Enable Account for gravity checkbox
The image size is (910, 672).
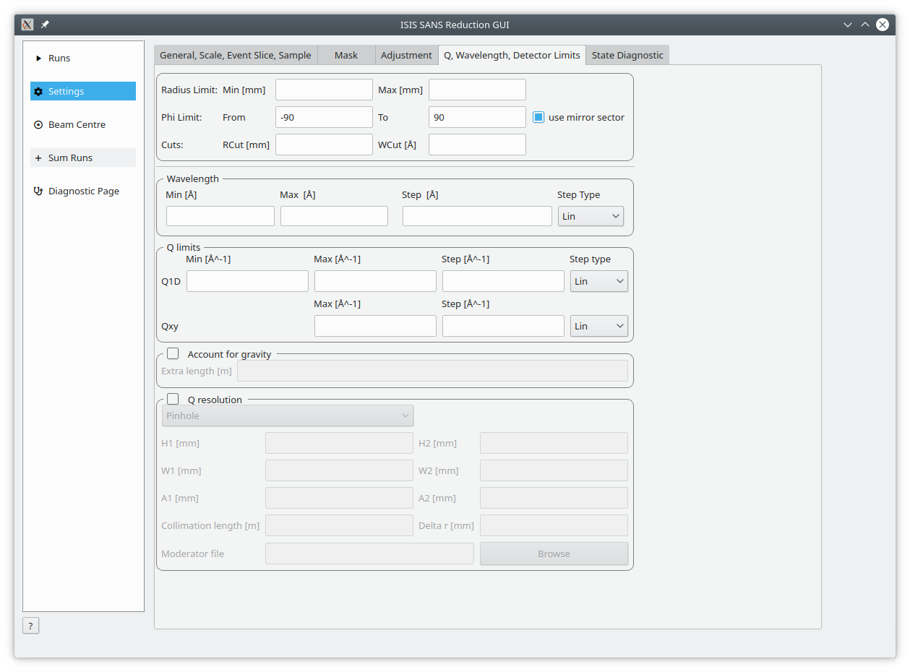pos(173,354)
